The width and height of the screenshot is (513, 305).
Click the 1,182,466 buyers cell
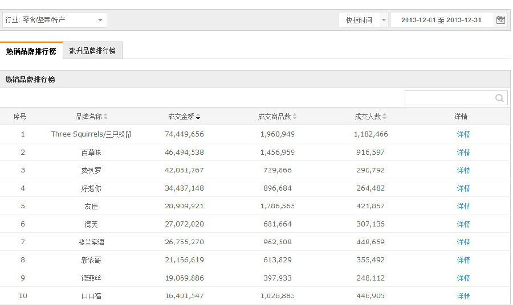tap(370, 134)
